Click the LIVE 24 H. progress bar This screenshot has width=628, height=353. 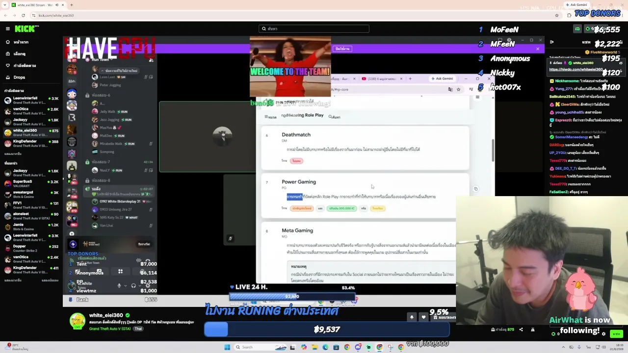coord(292,297)
